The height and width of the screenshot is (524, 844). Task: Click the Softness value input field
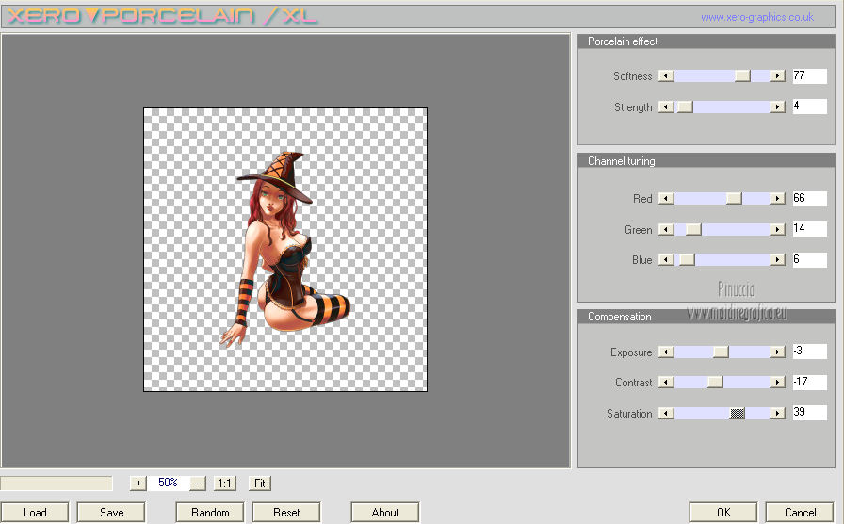pos(809,76)
